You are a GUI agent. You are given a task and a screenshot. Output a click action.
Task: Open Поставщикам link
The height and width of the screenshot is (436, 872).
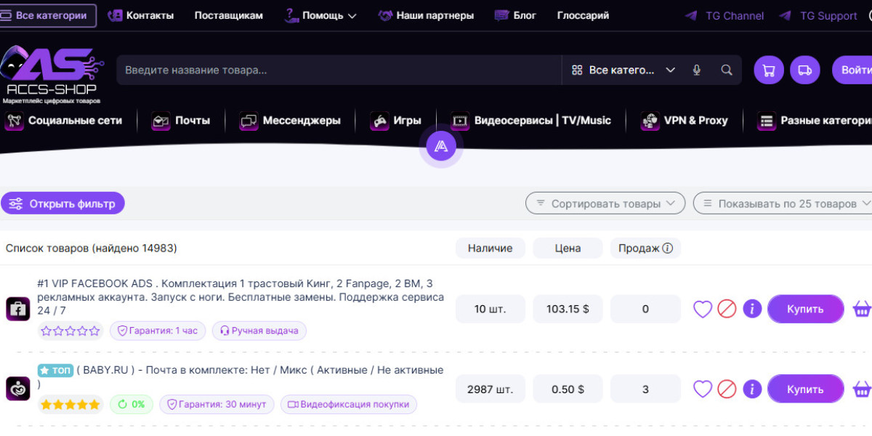pos(229,15)
